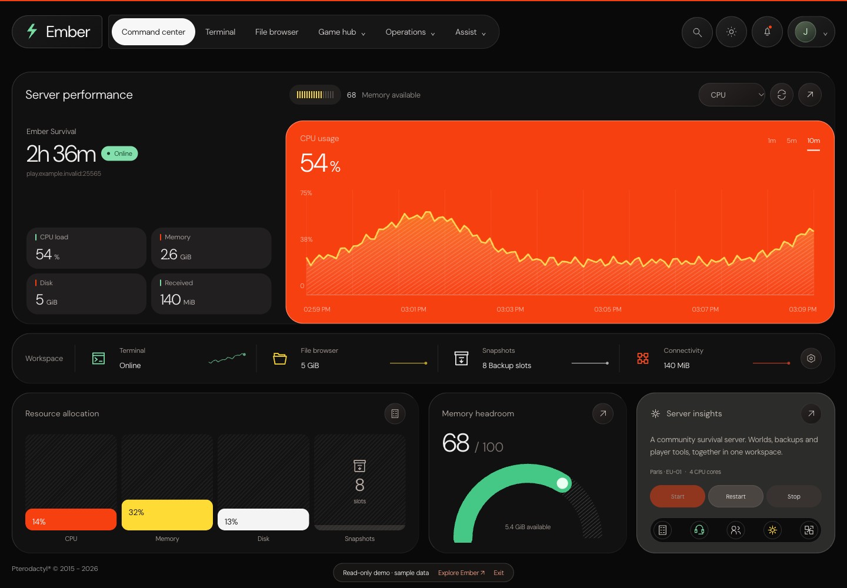Go to the Command center tab
847x588 pixels.
(x=154, y=32)
